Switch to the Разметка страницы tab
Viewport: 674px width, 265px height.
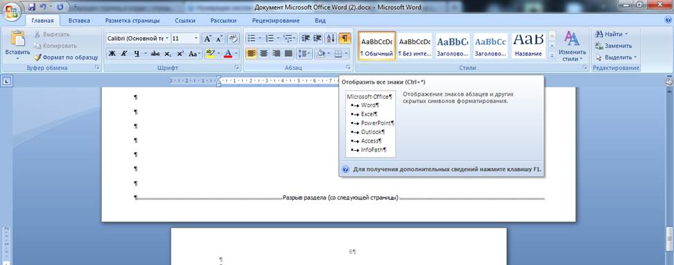132,20
